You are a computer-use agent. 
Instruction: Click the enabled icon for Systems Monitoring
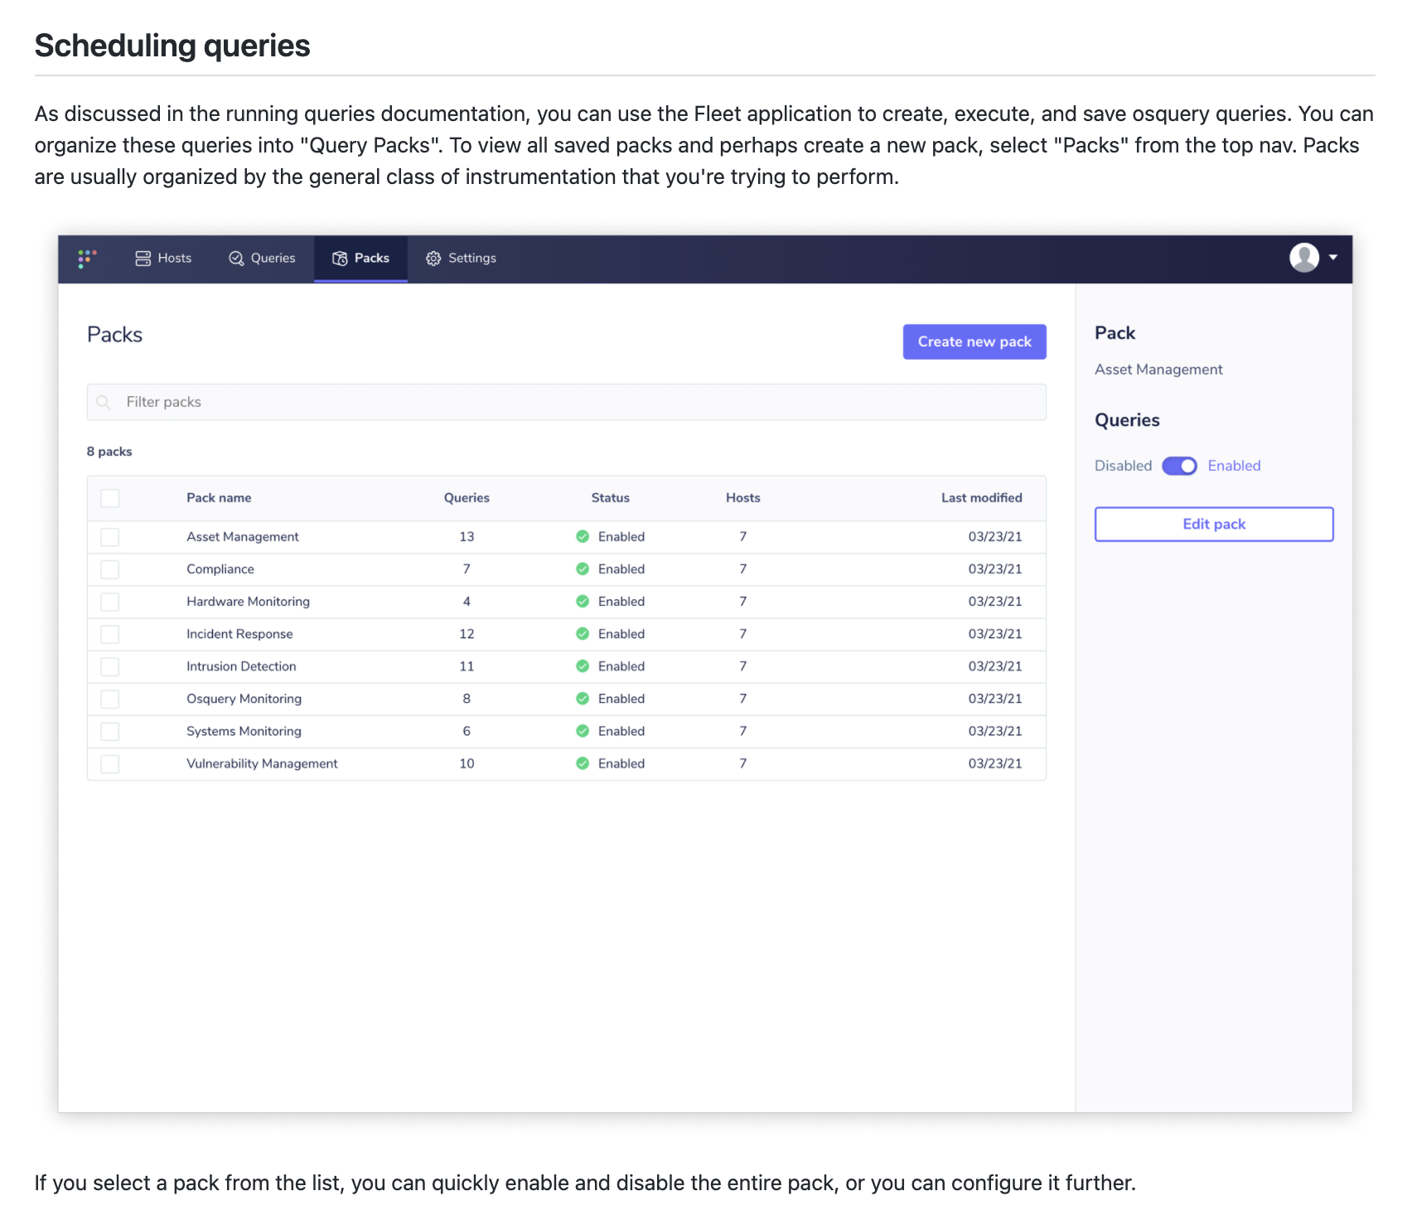[583, 731]
